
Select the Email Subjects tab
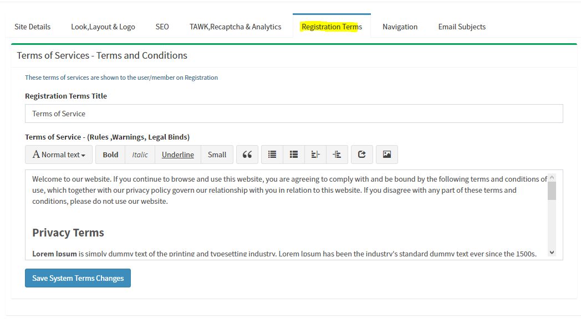(x=462, y=27)
